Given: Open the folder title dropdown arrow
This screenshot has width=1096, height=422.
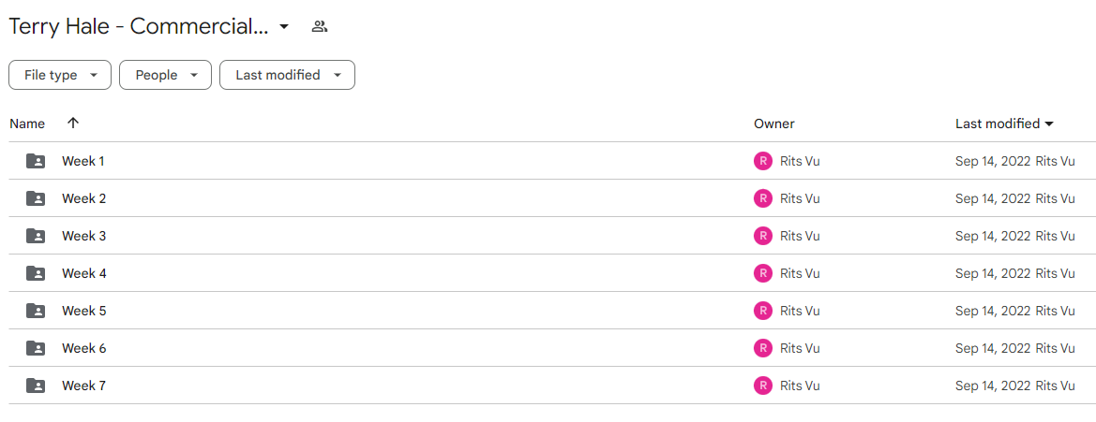Looking at the screenshot, I should click(284, 27).
